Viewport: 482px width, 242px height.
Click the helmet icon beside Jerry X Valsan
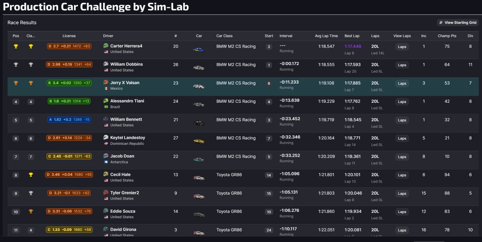click(106, 83)
